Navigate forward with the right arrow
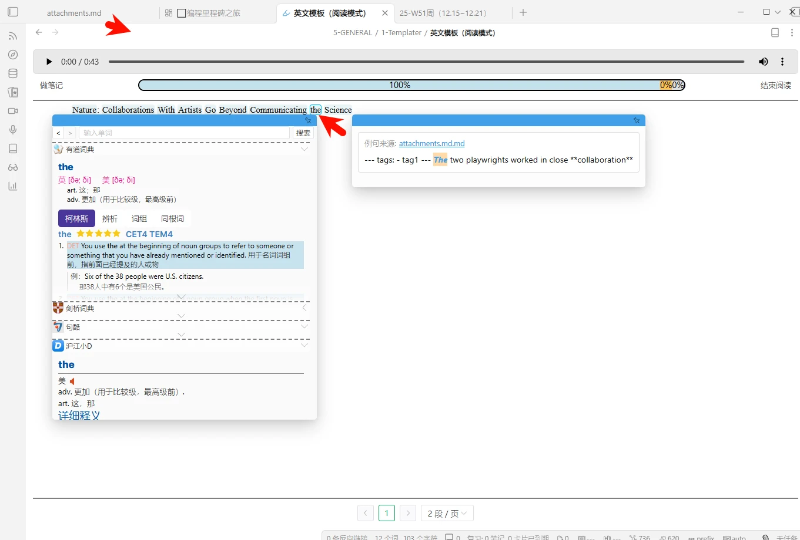 (55, 32)
